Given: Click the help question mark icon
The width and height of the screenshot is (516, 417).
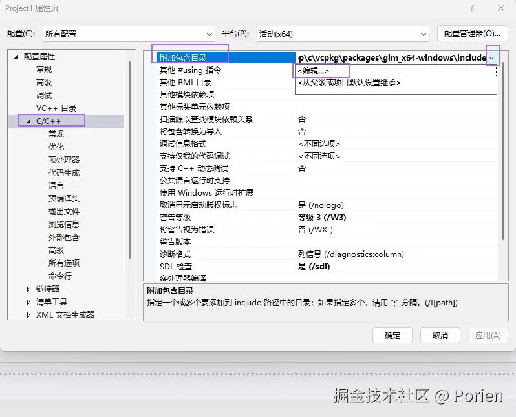Looking at the screenshot, I should point(472,8).
